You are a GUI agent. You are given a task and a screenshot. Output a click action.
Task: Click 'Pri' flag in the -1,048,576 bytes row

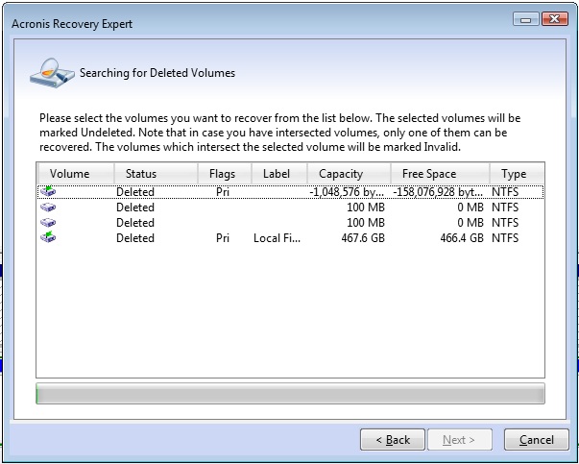pyautogui.click(x=223, y=192)
